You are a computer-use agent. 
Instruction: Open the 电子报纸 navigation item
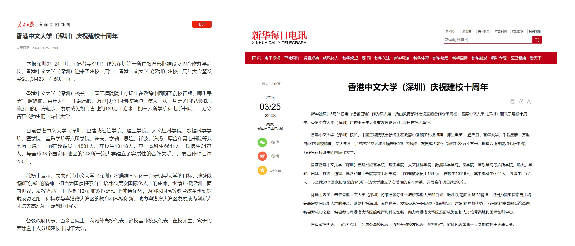tap(272, 58)
